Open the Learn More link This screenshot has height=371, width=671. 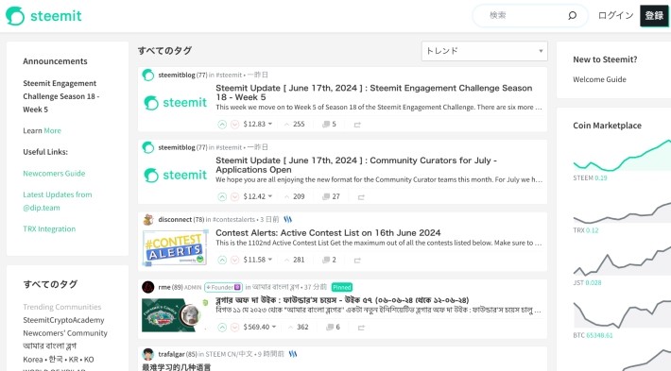click(52, 131)
